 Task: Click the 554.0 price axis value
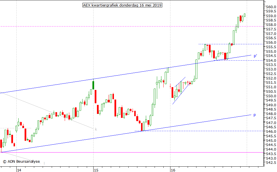tap(271, 60)
